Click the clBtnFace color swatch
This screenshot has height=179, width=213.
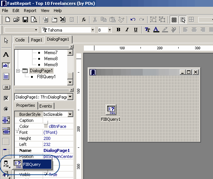click(x=46, y=126)
